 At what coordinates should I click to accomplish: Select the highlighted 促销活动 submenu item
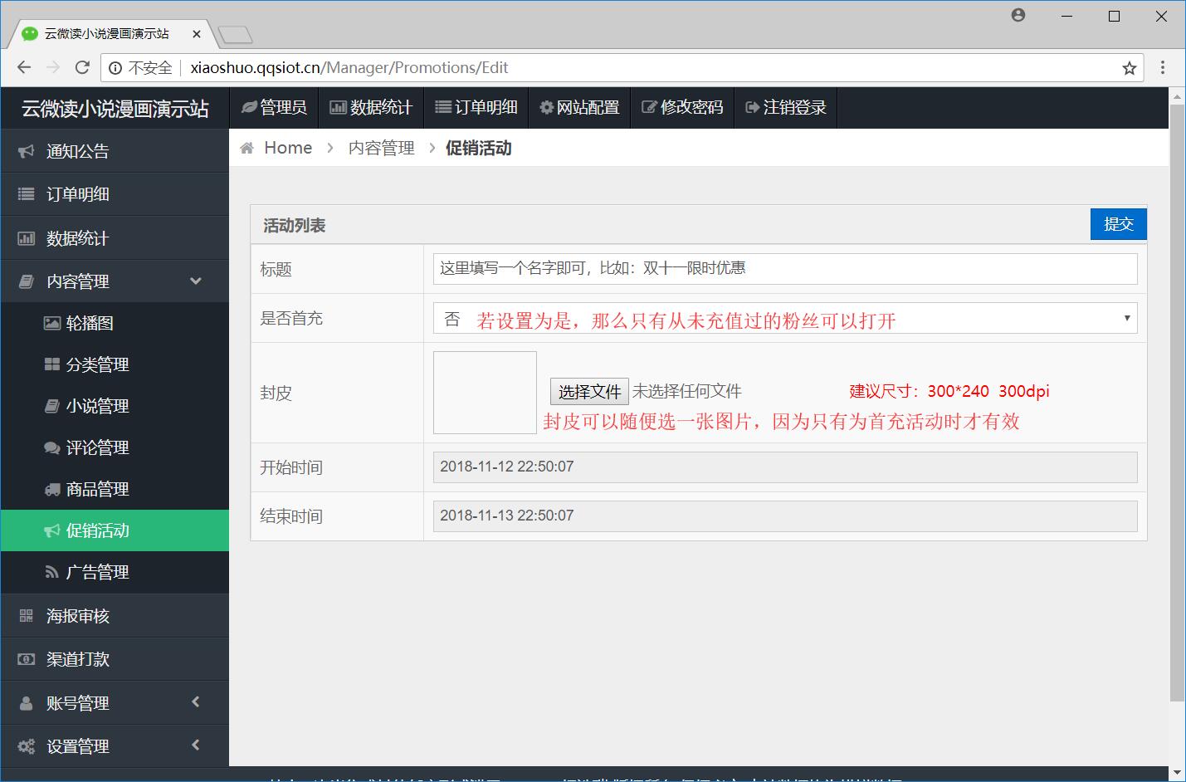pos(115,530)
